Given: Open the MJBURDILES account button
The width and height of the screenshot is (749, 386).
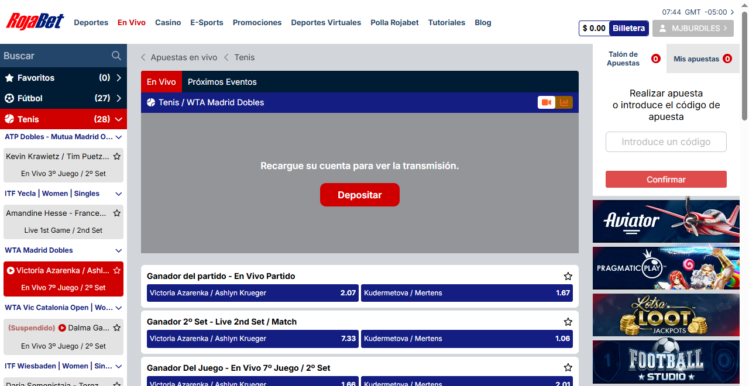Looking at the screenshot, I should pos(693,28).
